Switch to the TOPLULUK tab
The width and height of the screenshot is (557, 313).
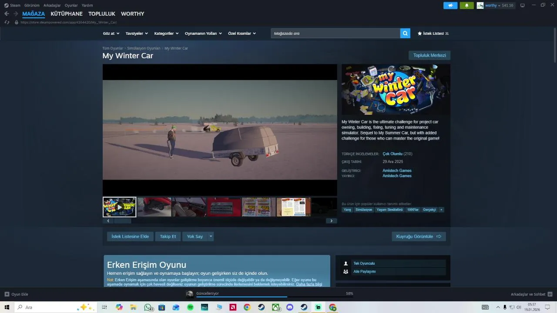tap(102, 14)
